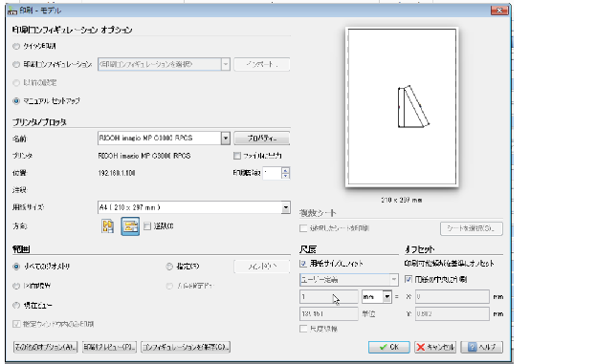The height and width of the screenshot is (364, 596).
Task: Click the printer icon in title bar
Action: click(x=12, y=11)
